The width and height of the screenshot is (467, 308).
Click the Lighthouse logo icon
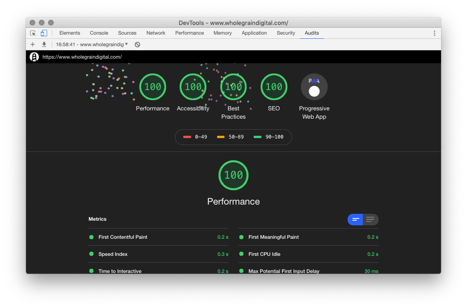tap(34, 57)
